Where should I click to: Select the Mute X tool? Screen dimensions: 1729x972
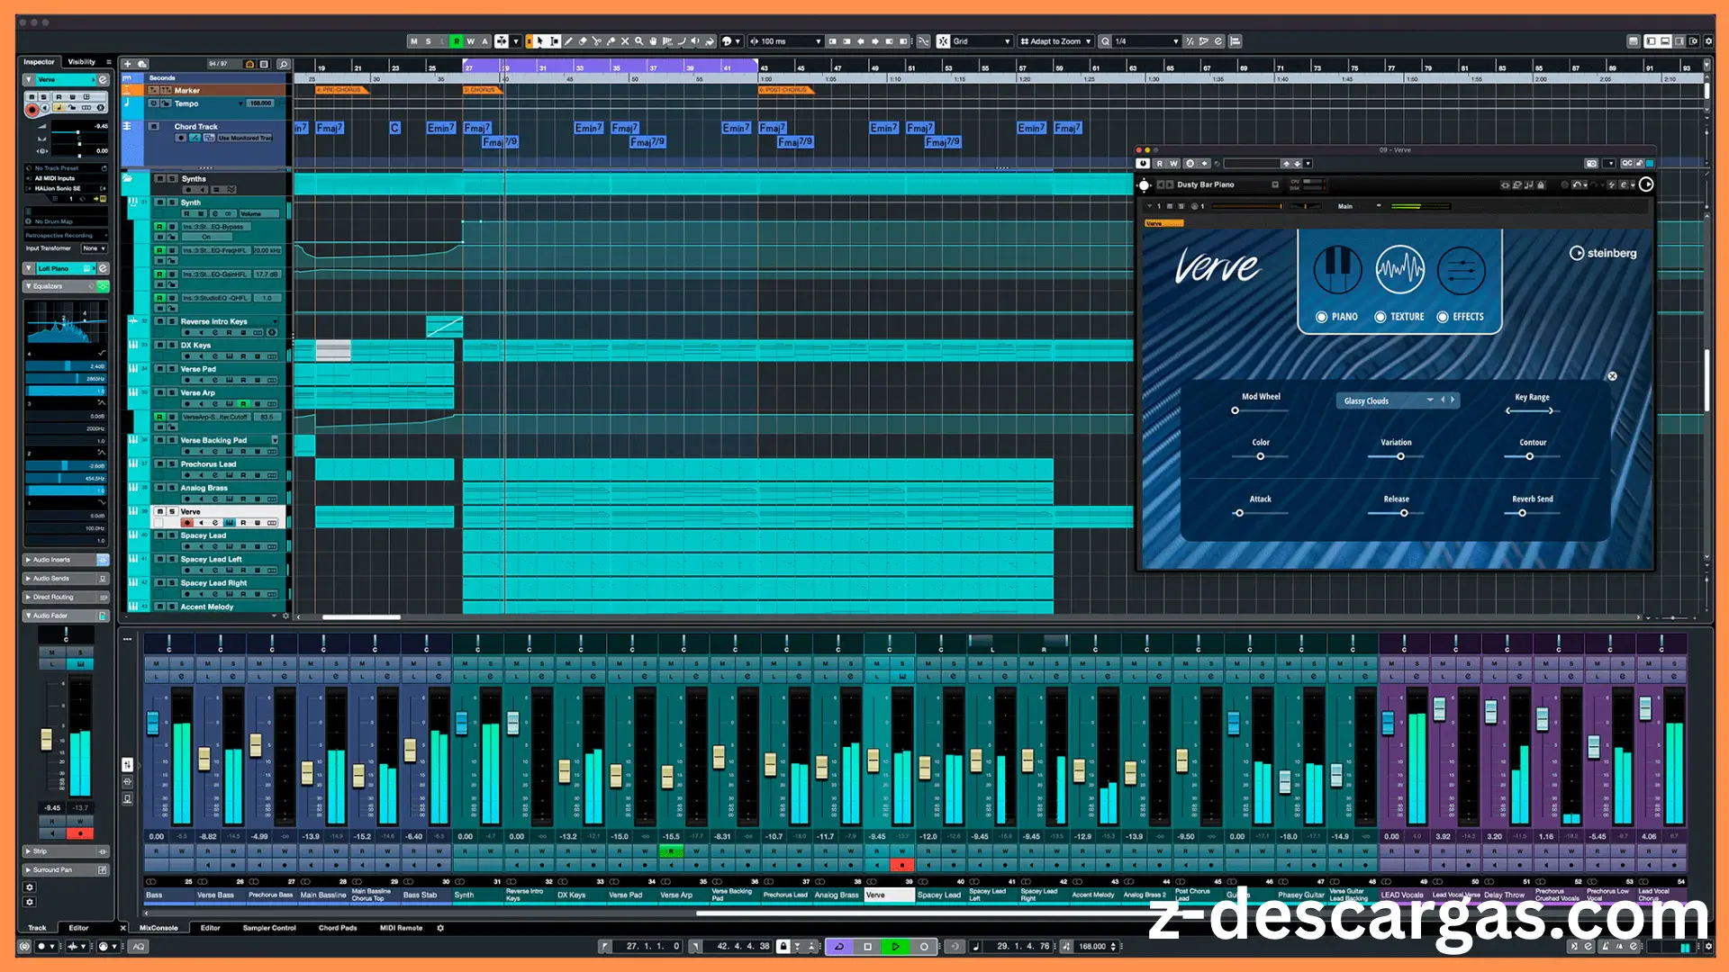click(x=625, y=41)
